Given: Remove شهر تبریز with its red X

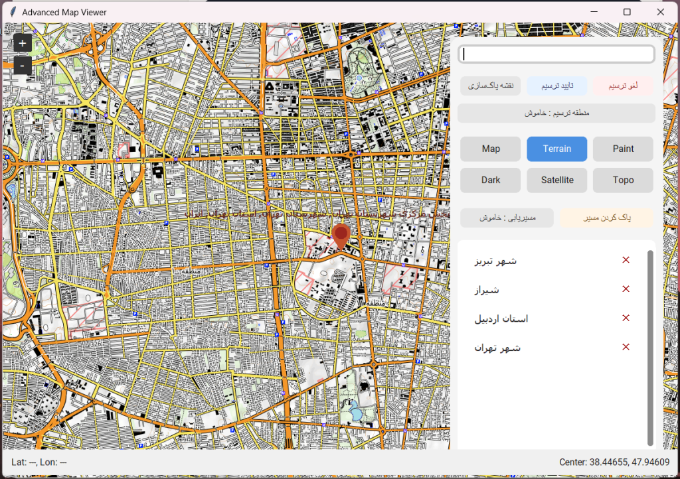Looking at the screenshot, I should pos(626,260).
